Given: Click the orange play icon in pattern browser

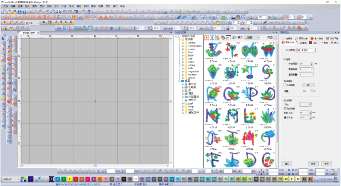Looking at the screenshot, I should (206, 37).
